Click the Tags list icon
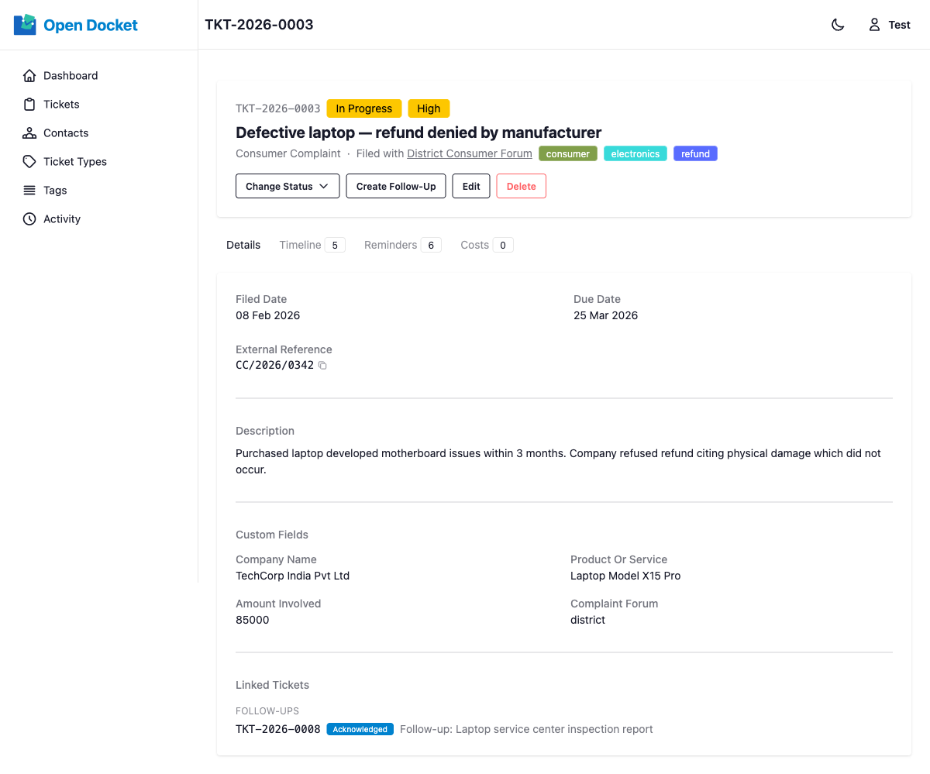The image size is (930, 774). click(29, 191)
